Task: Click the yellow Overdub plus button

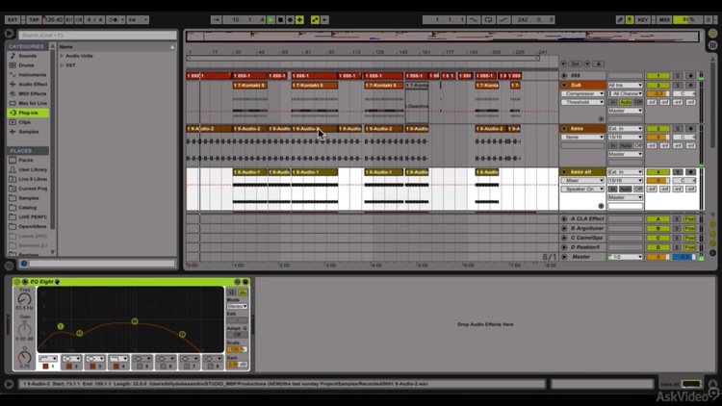Action: tap(299, 20)
